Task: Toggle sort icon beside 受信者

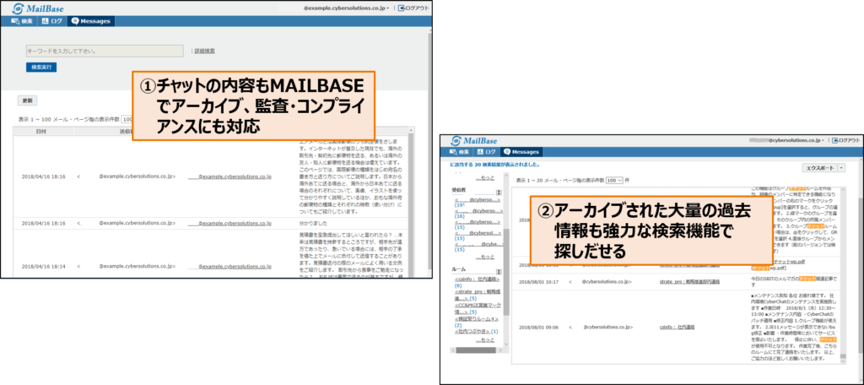Action: point(499,192)
